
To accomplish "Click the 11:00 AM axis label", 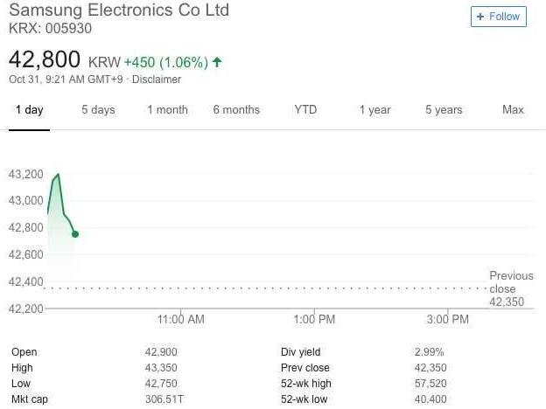I will [181, 320].
